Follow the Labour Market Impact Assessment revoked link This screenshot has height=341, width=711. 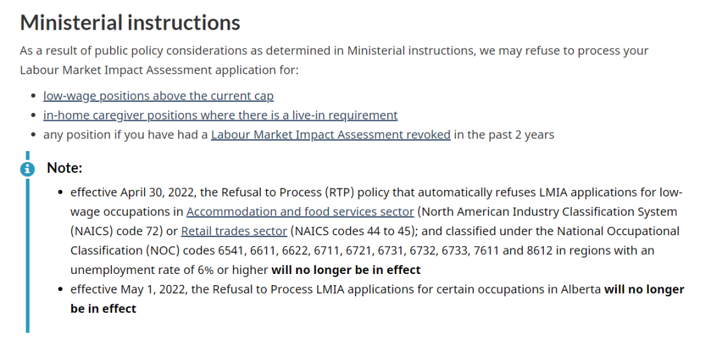tap(330, 135)
